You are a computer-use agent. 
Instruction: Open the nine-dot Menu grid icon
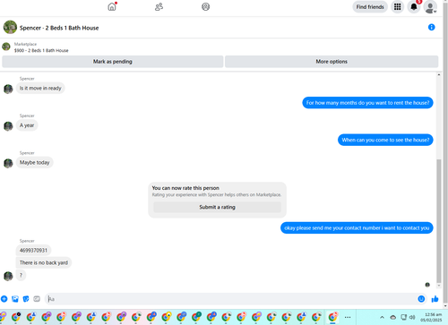pos(397,7)
